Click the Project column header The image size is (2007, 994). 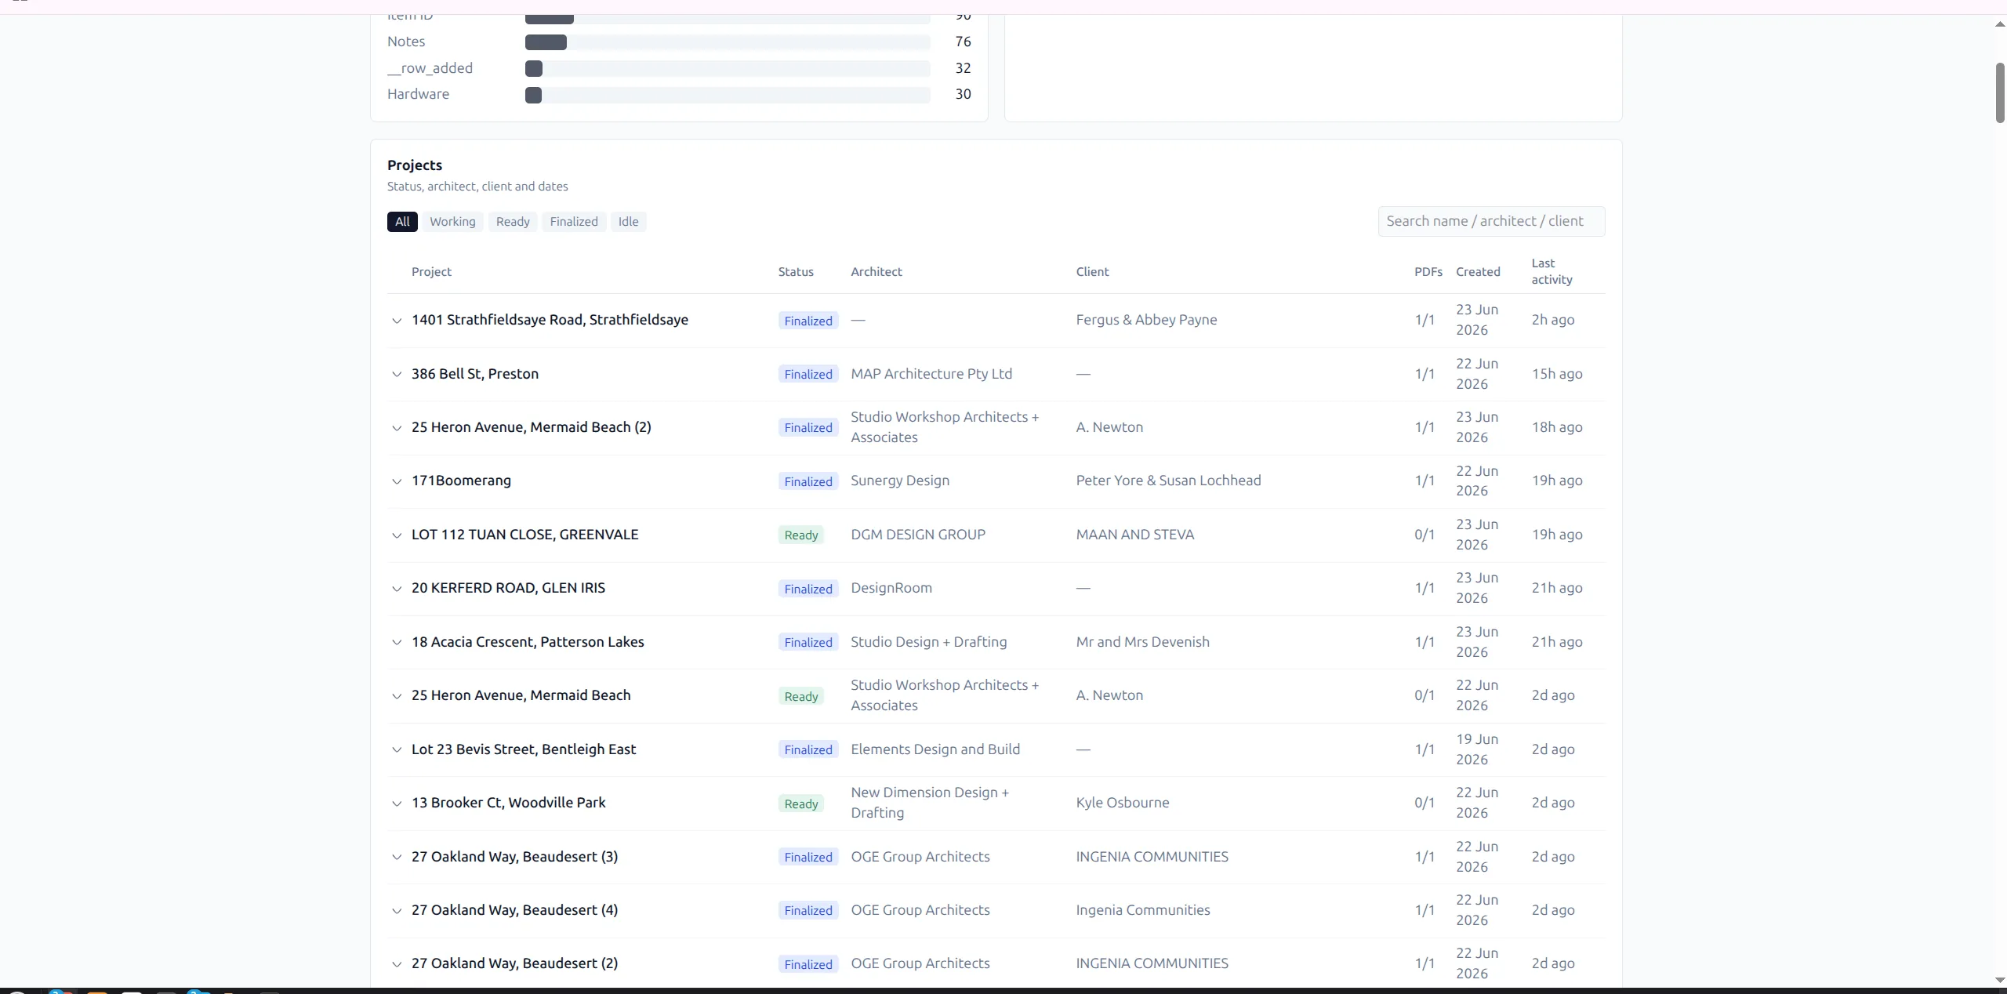click(431, 272)
